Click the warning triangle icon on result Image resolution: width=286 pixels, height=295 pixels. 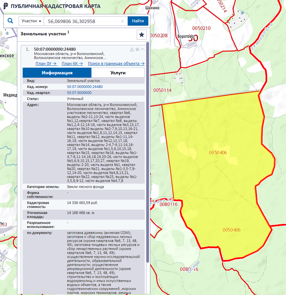[x=132, y=49]
